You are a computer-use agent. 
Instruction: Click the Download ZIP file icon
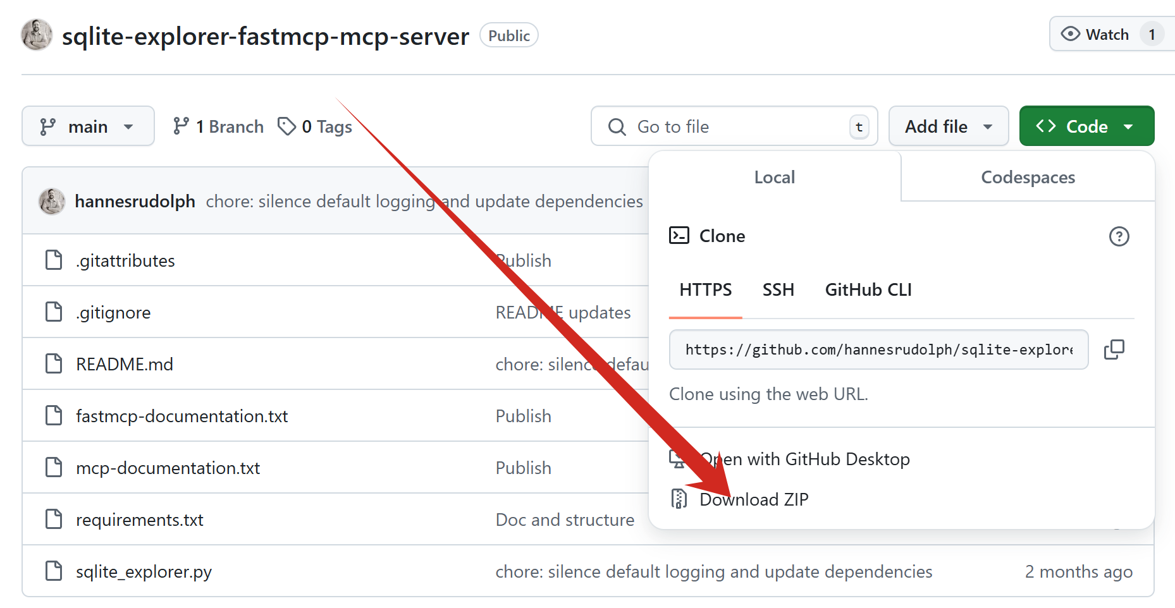[679, 499]
